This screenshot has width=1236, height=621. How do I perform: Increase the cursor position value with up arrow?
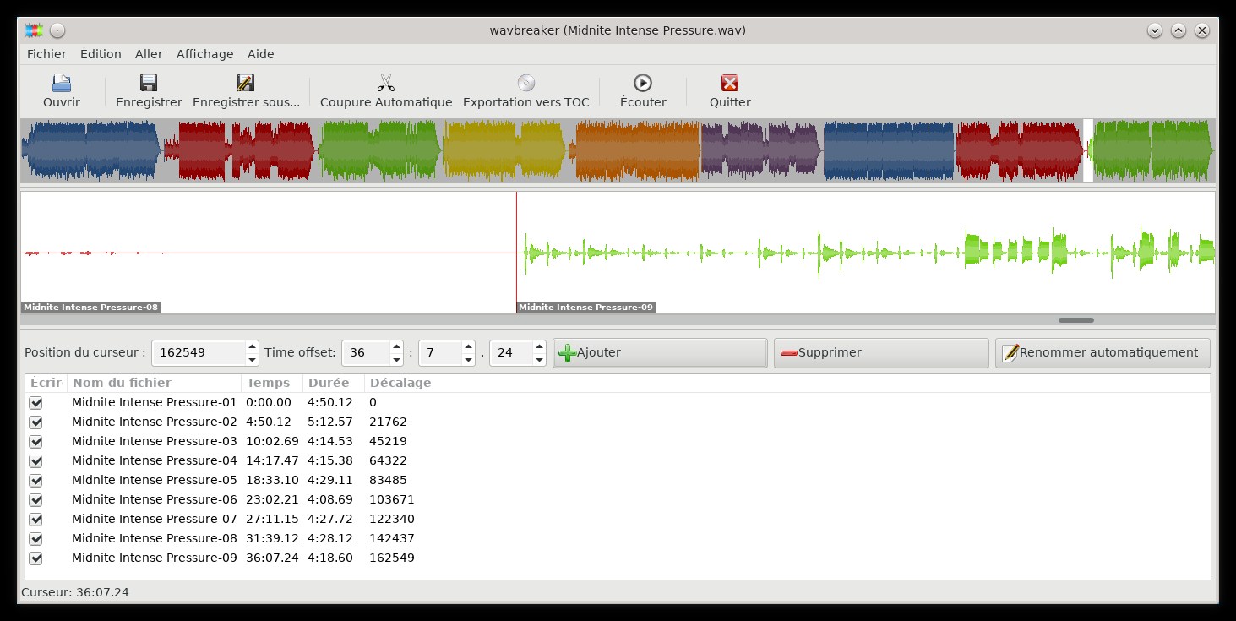252,346
